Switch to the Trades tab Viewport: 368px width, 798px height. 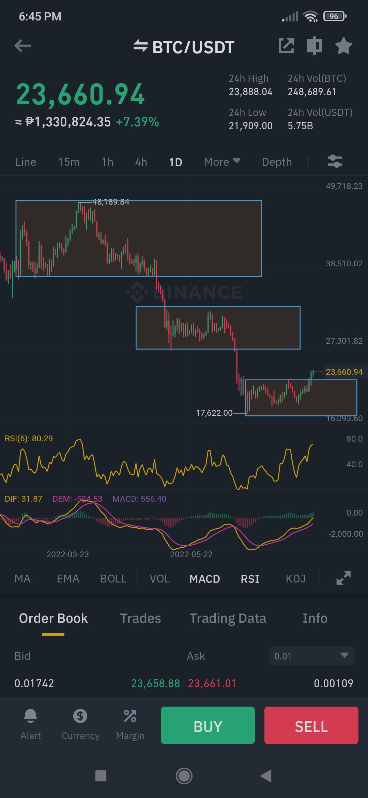(x=140, y=618)
